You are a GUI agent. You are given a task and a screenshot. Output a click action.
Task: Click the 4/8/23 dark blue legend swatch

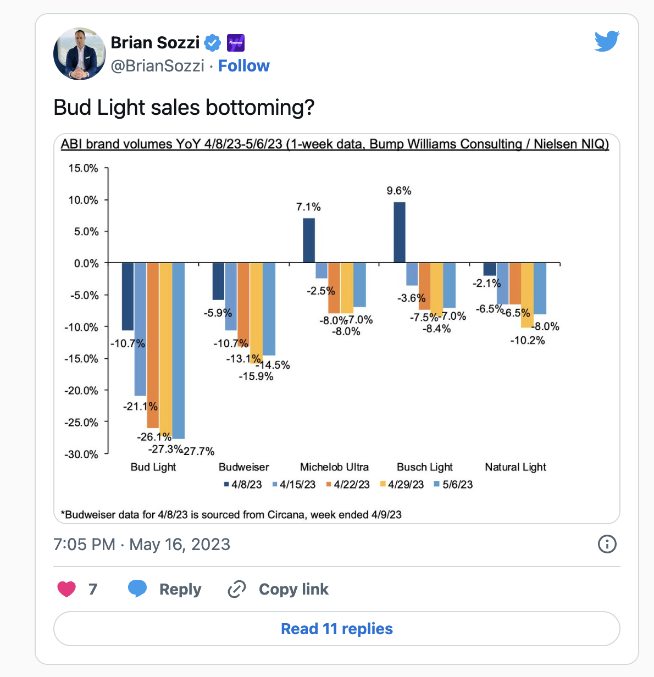[226, 484]
